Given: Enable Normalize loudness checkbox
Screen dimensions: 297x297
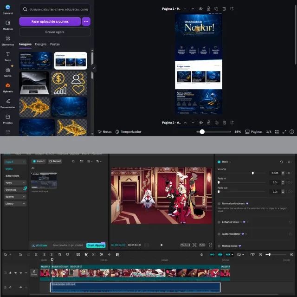Looking at the screenshot, I should tap(219, 204).
